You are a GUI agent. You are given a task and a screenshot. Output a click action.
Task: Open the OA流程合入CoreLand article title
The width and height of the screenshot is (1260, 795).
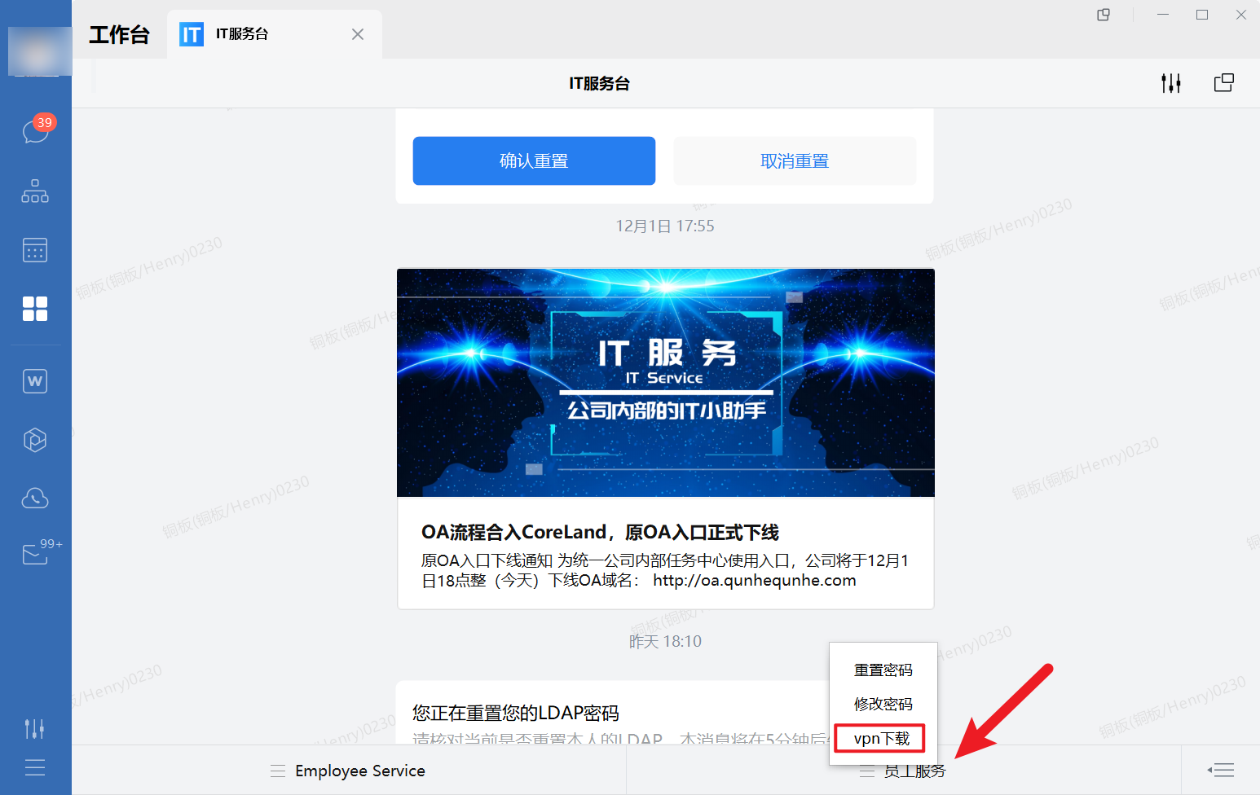[x=600, y=533]
